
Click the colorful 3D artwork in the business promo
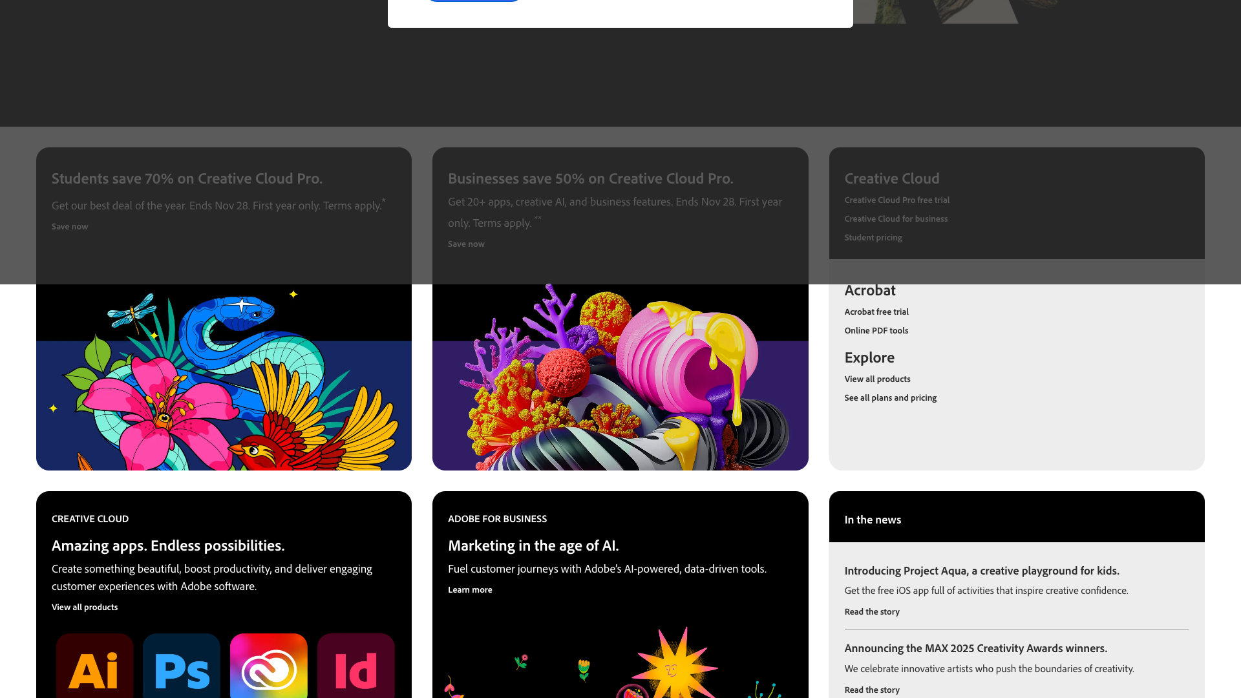(x=620, y=375)
